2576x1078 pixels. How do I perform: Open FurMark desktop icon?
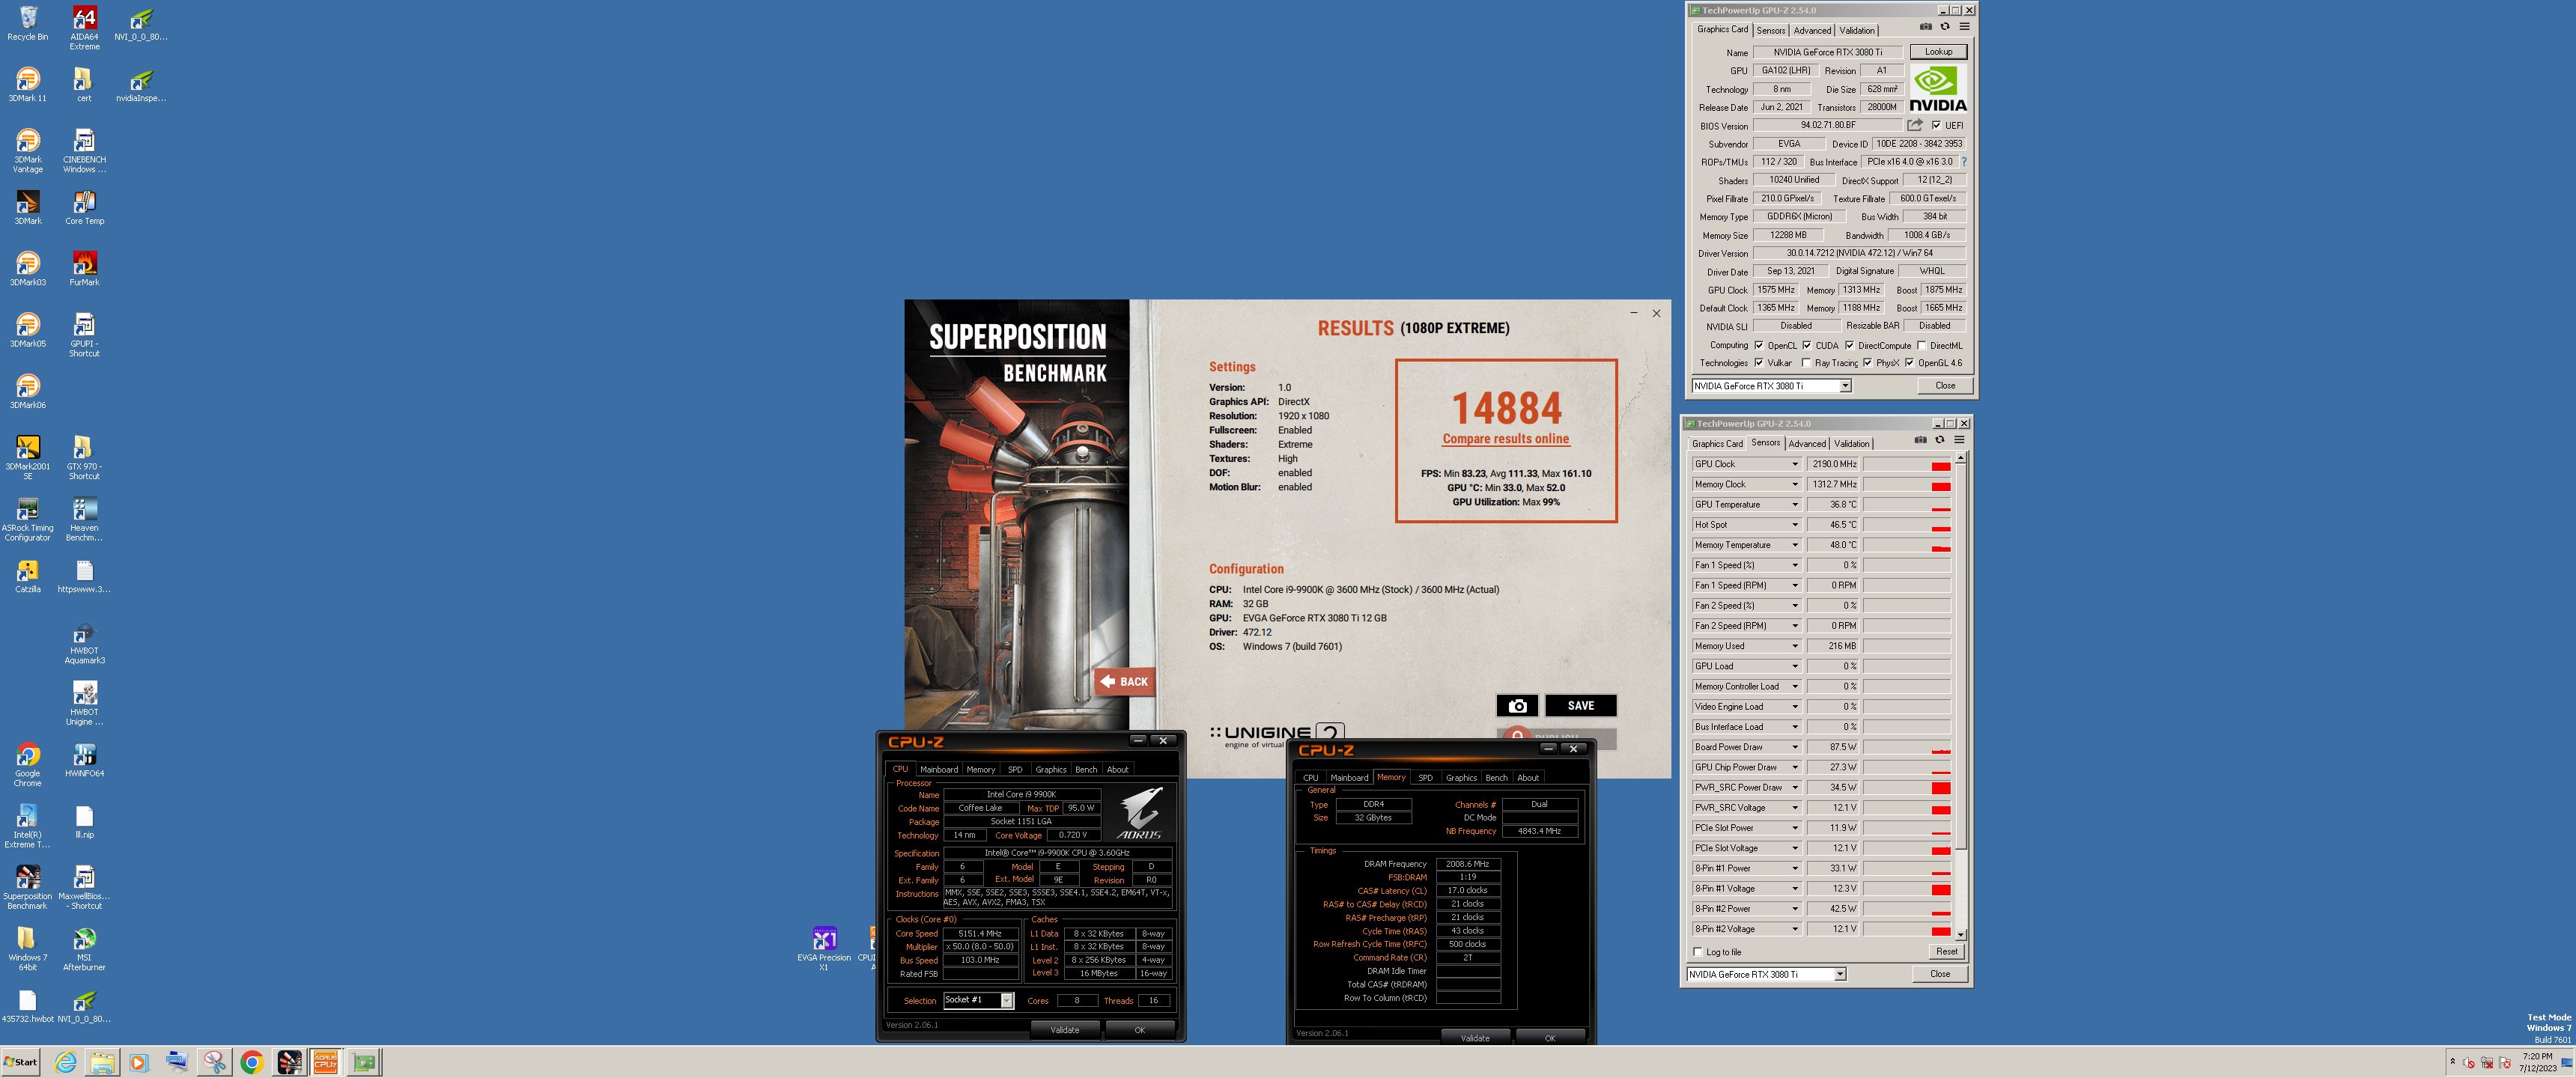pyautogui.click(x=84, y=268)
